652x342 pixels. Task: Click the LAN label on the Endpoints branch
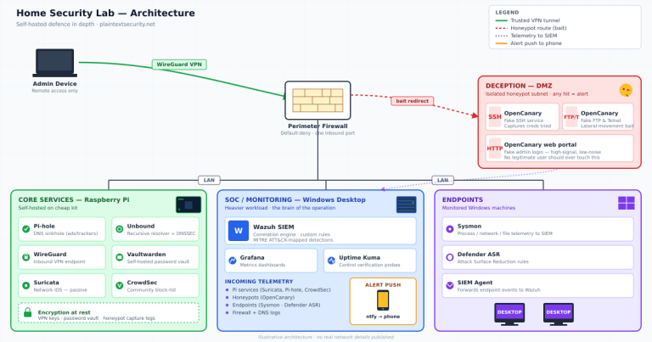coord(443,180)
